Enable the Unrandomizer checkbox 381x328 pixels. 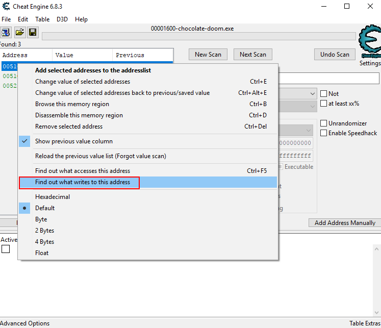click(x=323, y=123)
